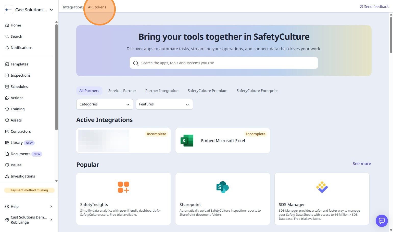393x232 pixels.
Task: Open the Categories dropdown
Action: coord(105,104)
